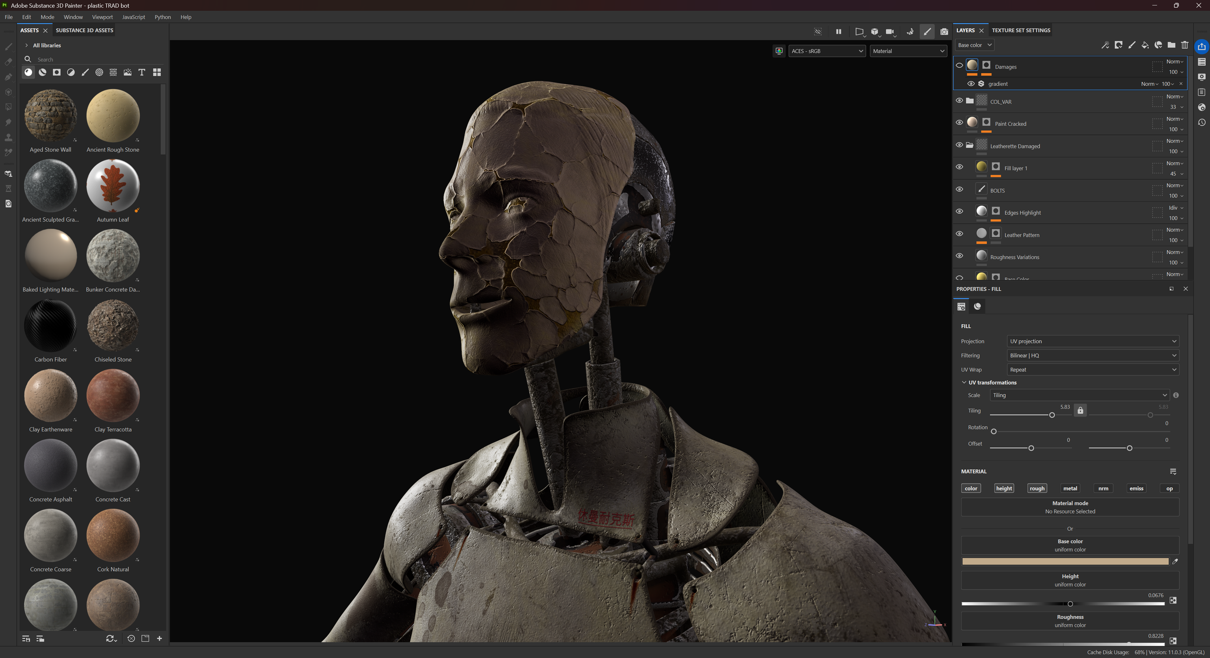This screenshot has height=658, width=1210.
Task: Pause rendering with the pause icon
Action: point(838,32)
